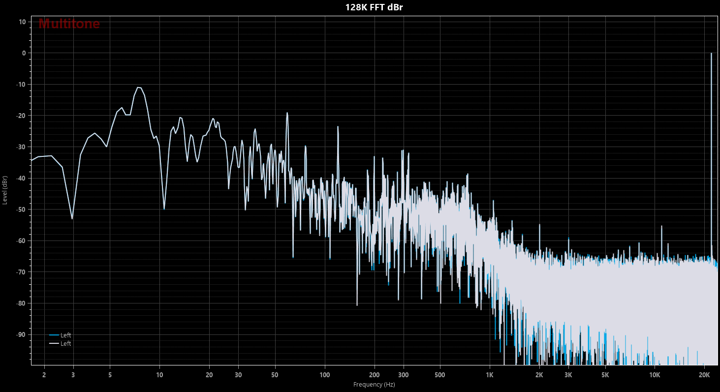Screen dimensions: 720x392
Task: Click the "-70" level tick label
Action: 21,272
